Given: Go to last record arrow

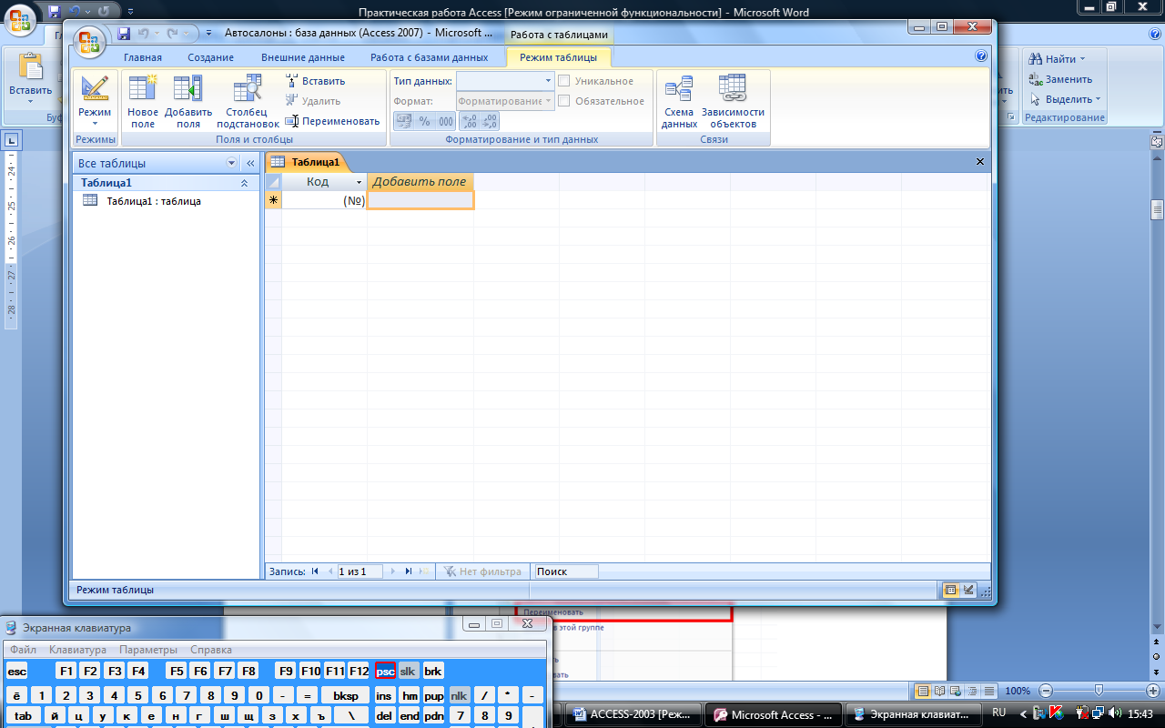Looking at the screenshot, I should click(x=408, y=571).
